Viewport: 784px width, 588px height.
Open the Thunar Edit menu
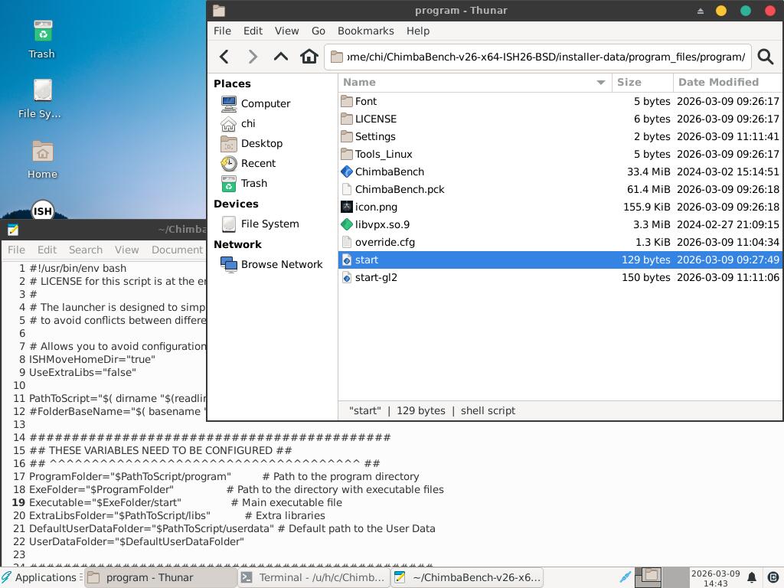(253, 31)
